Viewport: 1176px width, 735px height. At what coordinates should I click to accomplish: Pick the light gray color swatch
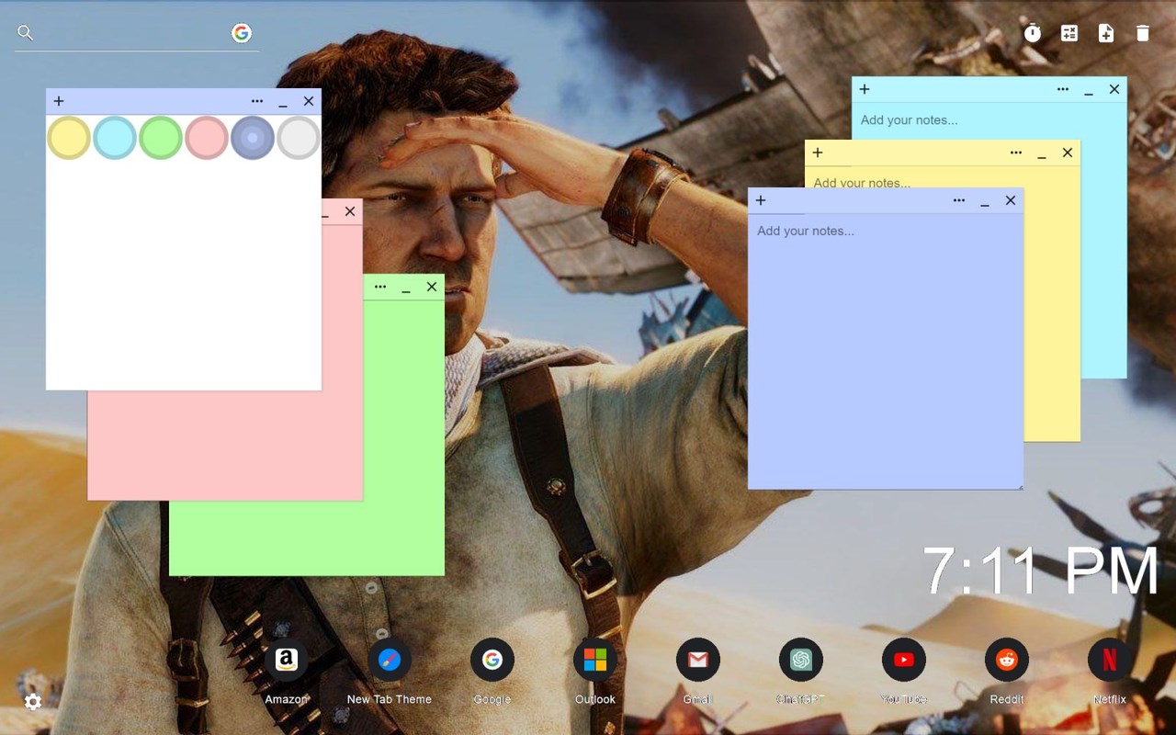(x=299, y=138)
